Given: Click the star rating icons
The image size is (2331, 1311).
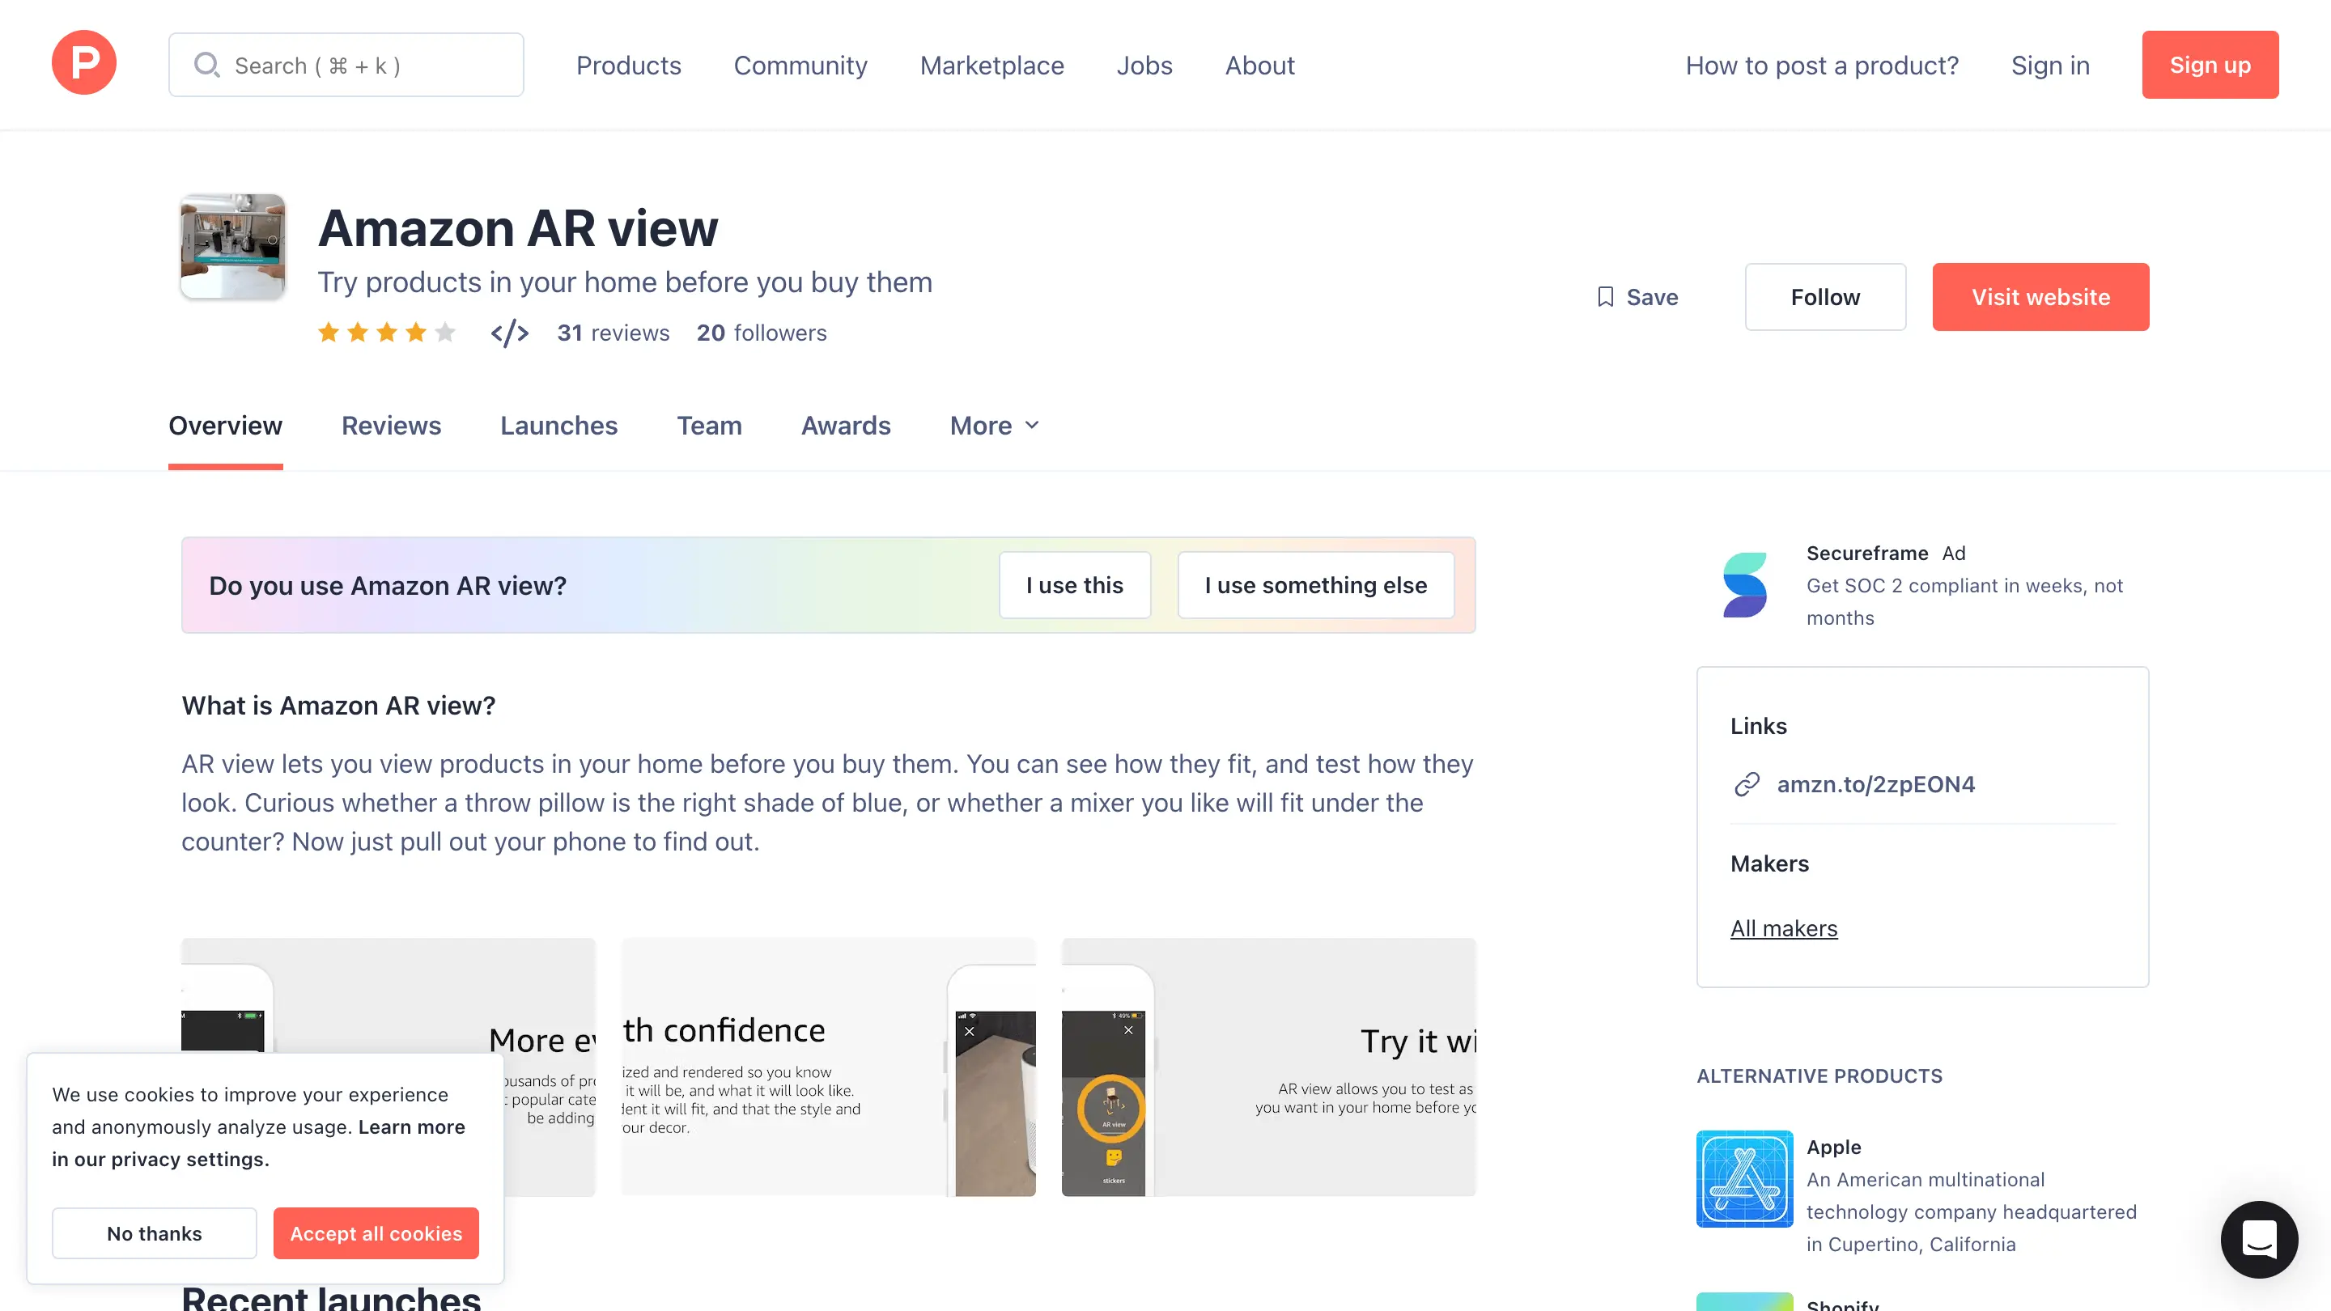Looking at the screenshot, I should pyautogui.click(x=386, y=333).
